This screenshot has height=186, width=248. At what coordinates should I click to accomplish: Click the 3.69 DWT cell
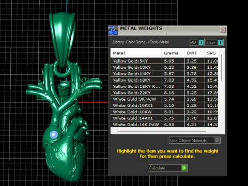(194, 99)
